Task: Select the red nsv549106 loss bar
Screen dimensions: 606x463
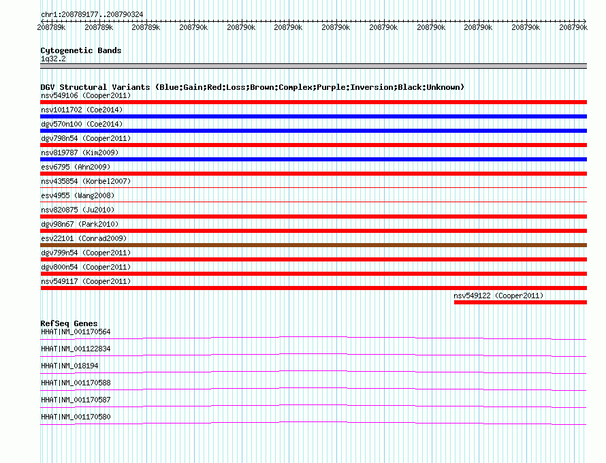Action: (313, 102)
